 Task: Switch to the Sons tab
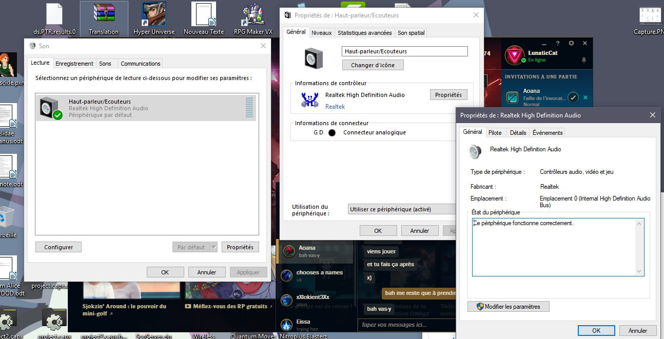(x=105, y=64)
